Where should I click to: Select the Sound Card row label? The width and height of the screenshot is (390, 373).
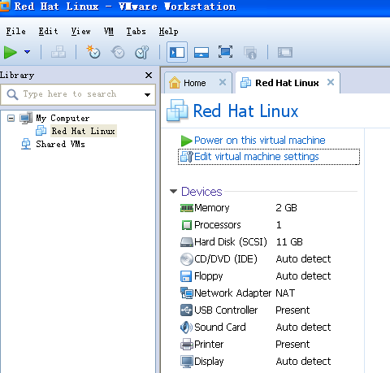tap(220, 327)
